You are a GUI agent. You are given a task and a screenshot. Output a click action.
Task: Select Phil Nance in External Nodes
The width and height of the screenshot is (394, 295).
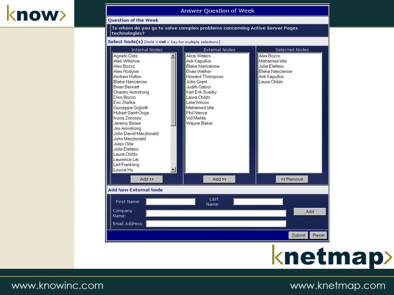[x=197, y=113]
